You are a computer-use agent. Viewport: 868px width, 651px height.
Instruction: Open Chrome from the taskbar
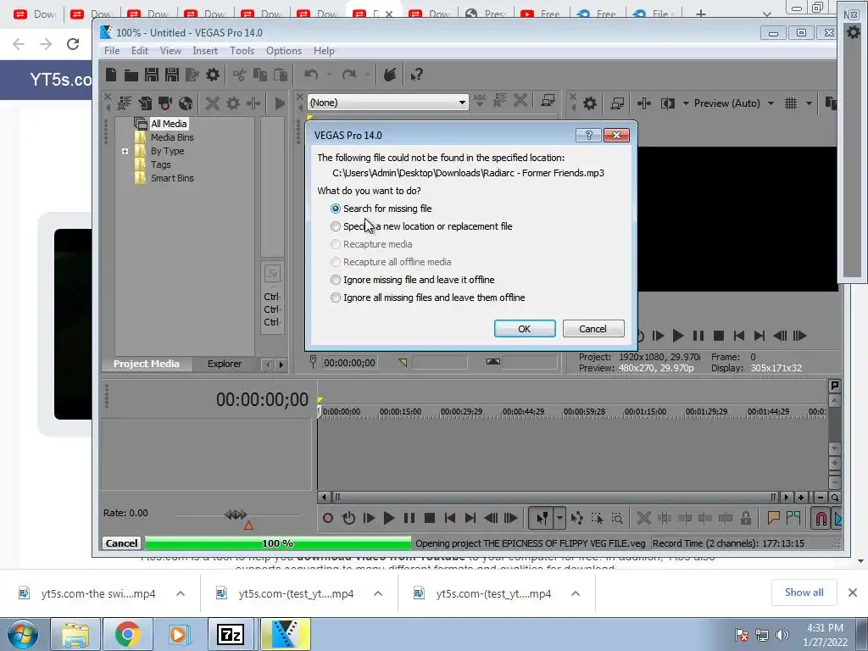(x=127, y=634)
